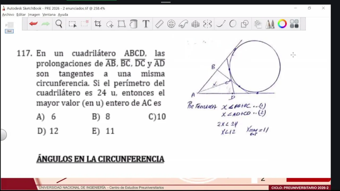The height and width of the screenshot is (191, 340).
Task: Open the Color Wheel editor
Action: click(x=282, y=24)
